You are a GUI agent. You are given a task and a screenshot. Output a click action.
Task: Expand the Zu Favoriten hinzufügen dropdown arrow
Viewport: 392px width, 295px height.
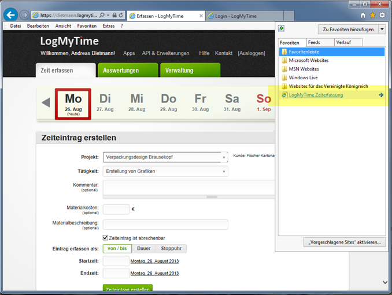pos(382,30)
